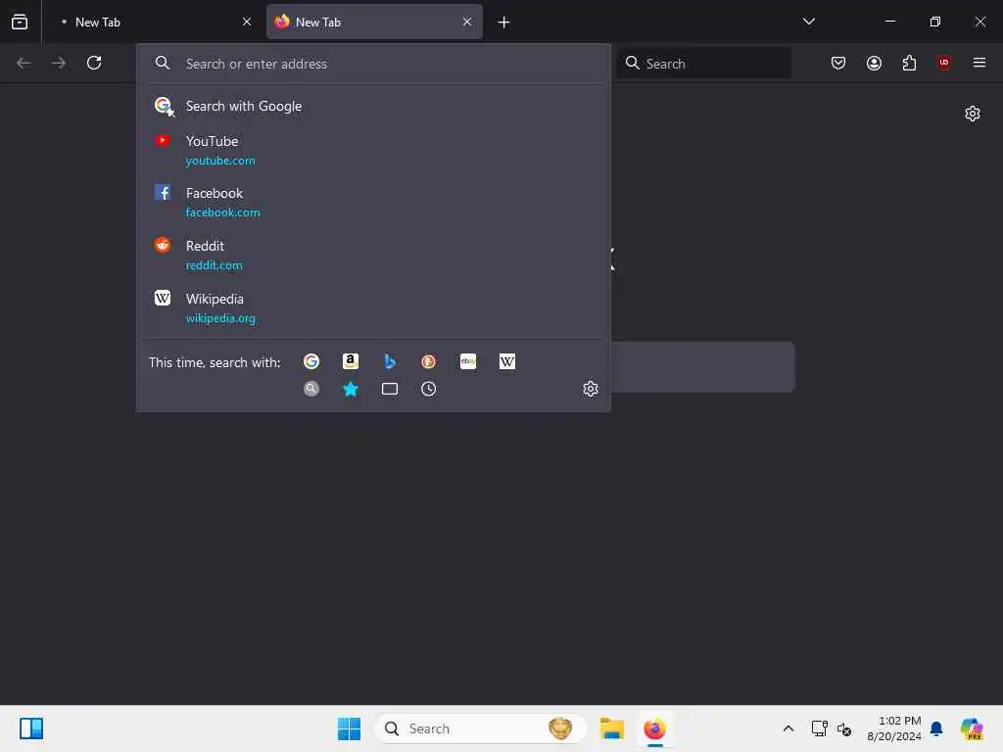Open File Explorer from the taskbar
This screenshot has height=752, width=1003.
[611, 728]
